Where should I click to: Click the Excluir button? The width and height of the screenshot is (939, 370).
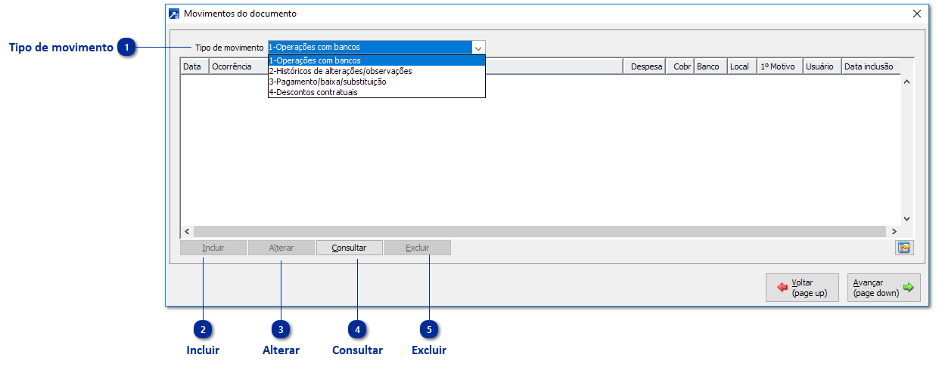pos(418,248)
